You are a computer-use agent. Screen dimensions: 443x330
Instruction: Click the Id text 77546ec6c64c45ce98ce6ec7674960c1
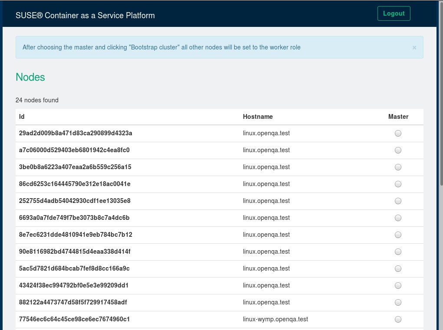[74, 320]
